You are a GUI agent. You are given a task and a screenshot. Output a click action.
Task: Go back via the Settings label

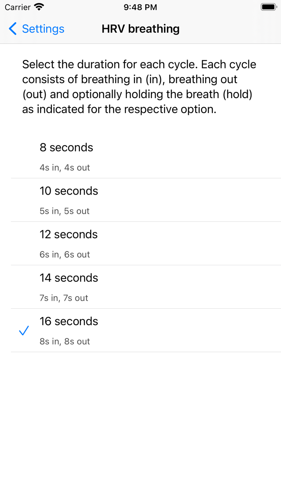click(43, 29)
